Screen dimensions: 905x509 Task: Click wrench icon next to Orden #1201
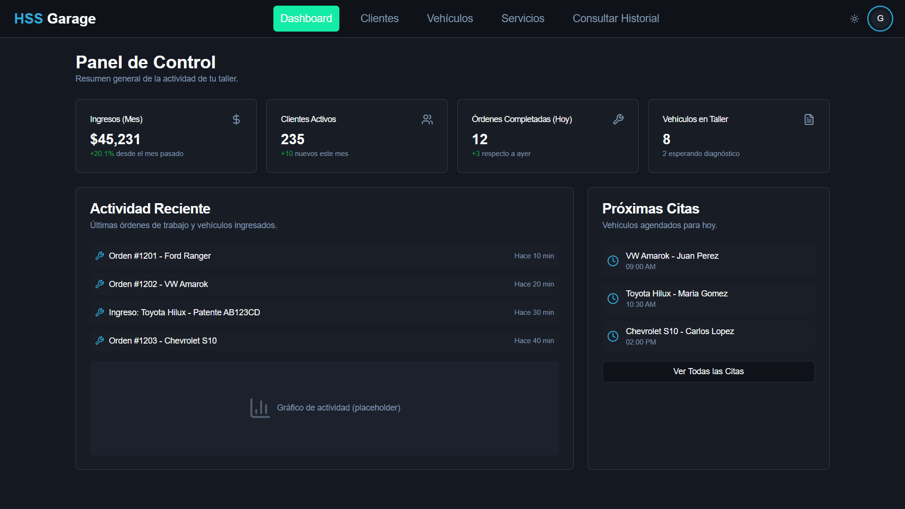coord(99,256)
